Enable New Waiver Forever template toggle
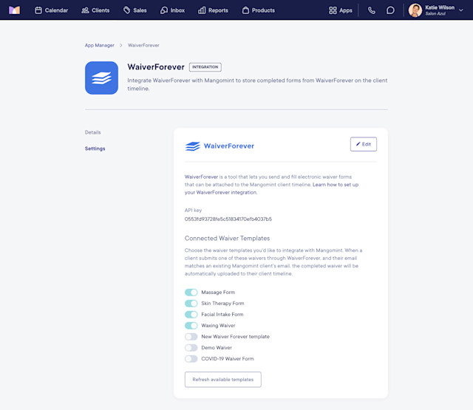Viewport: 473px width, 410px height. click(191, 336)
